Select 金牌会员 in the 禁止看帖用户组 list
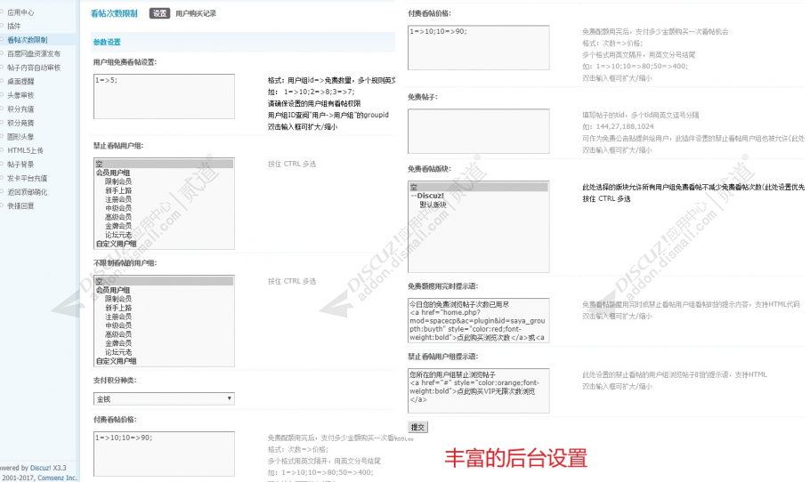This screenshot has height=482, width=810. [118, 226]
